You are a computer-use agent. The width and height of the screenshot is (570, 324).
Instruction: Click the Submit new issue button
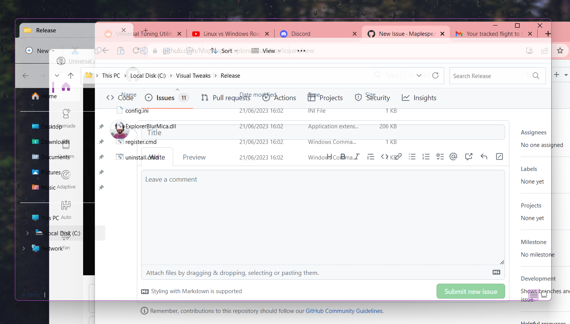pyautogui.click(x=470, y=291)
